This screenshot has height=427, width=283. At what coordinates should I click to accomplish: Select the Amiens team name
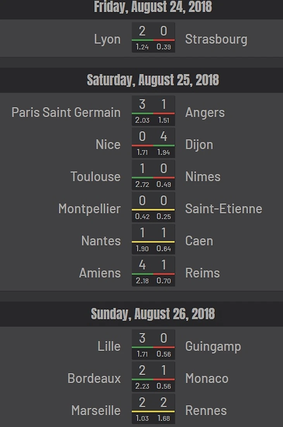pyautogui.click(x=100, y=273)
